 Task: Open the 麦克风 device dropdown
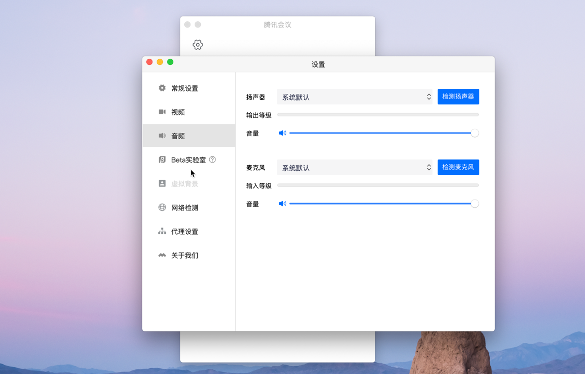[354, 168]
